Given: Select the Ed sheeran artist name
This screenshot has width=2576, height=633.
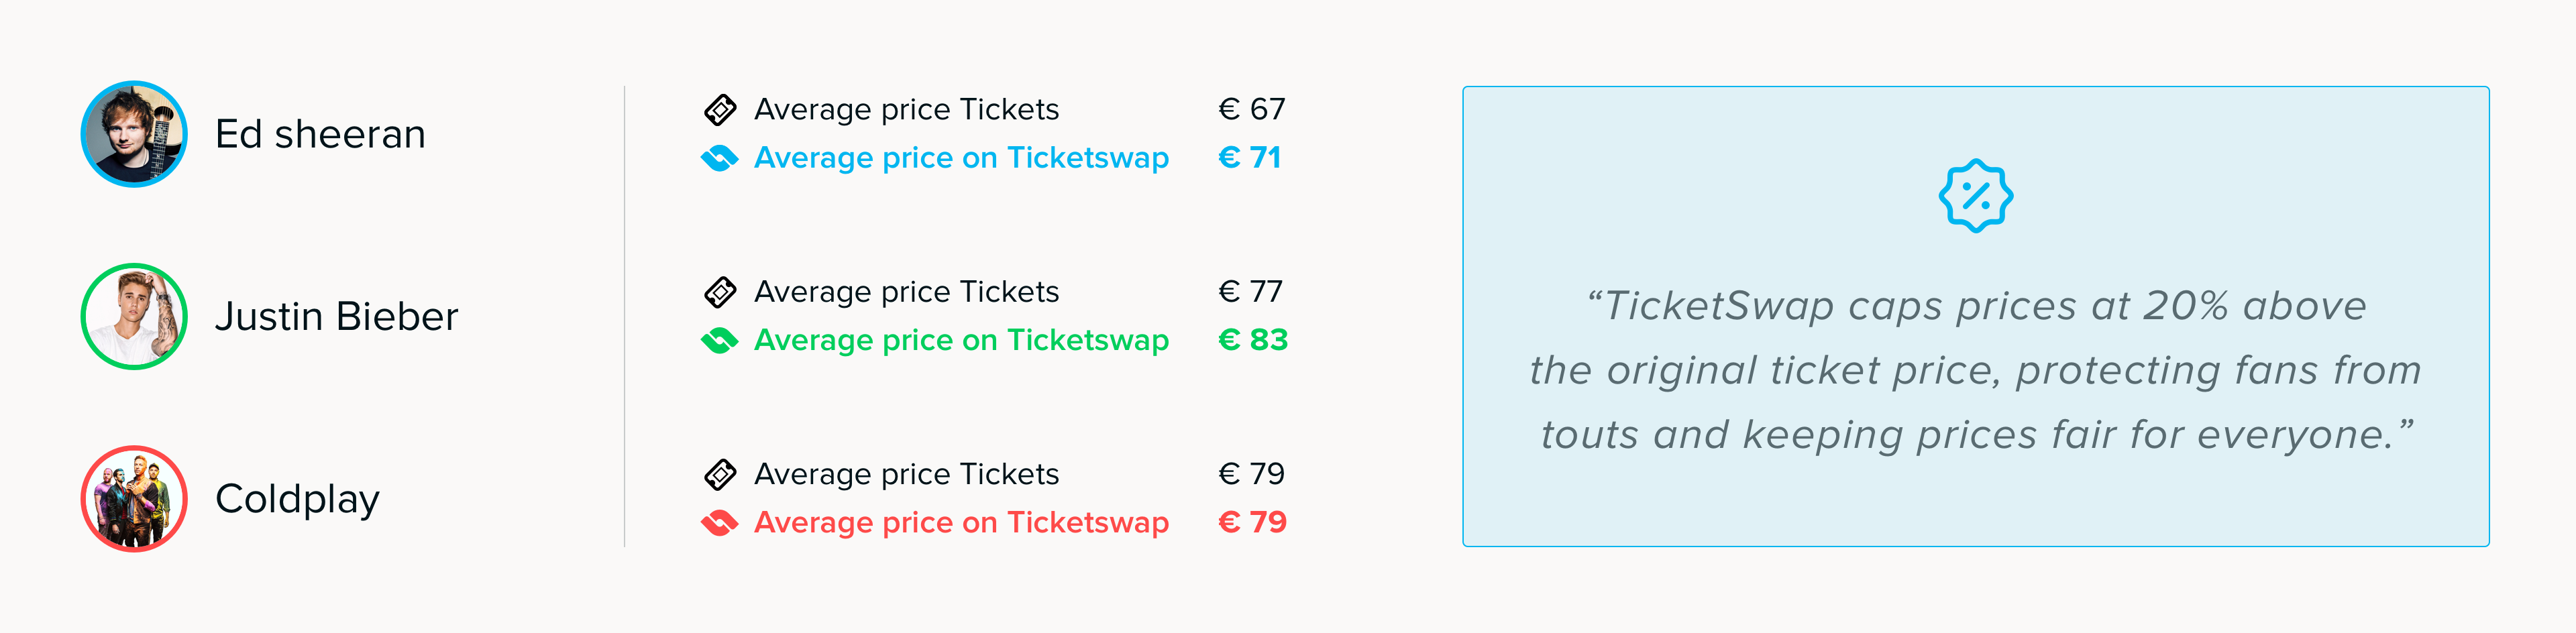Looking at the screenshot, I should [320, 134].
